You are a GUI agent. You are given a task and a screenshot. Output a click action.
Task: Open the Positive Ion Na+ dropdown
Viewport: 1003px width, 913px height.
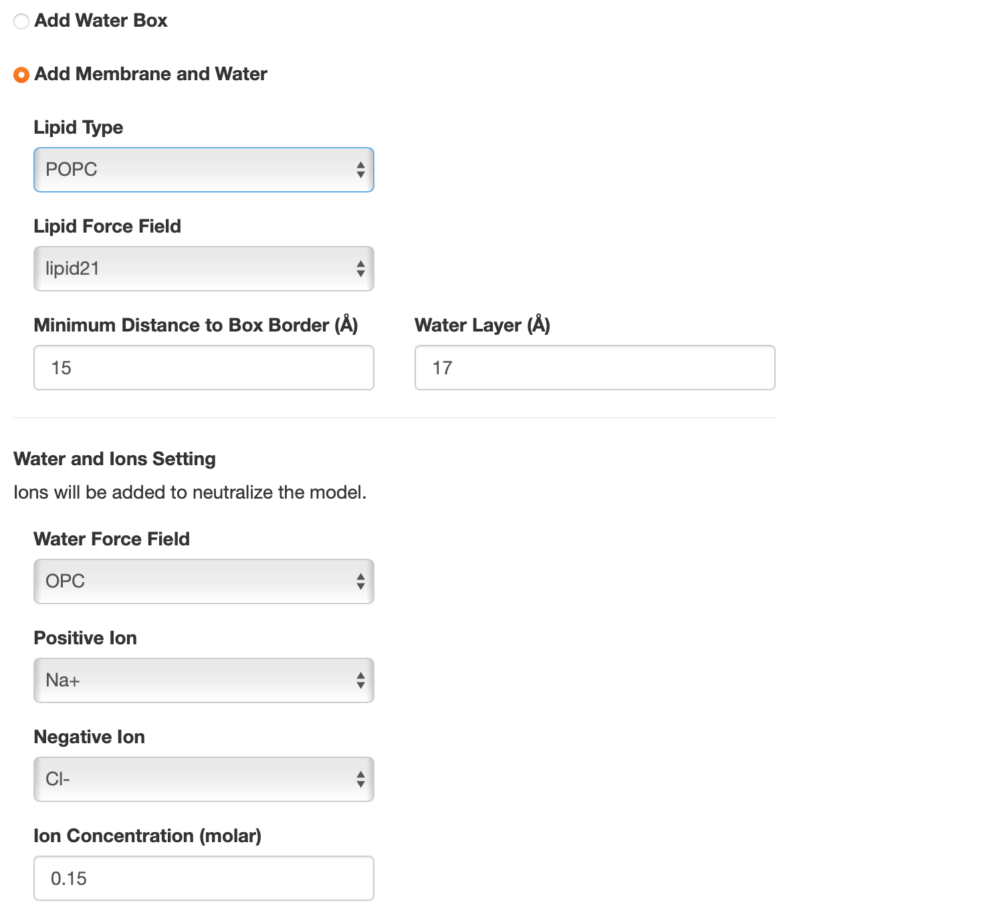[204, 680]
